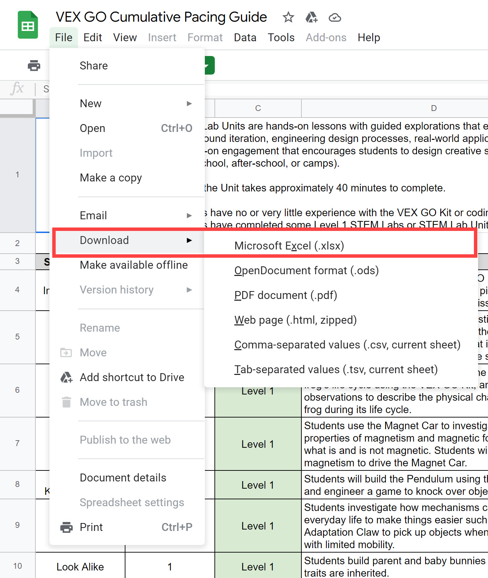Star the VEX GO Cumulative Pacing Guide

pos(288,17)
